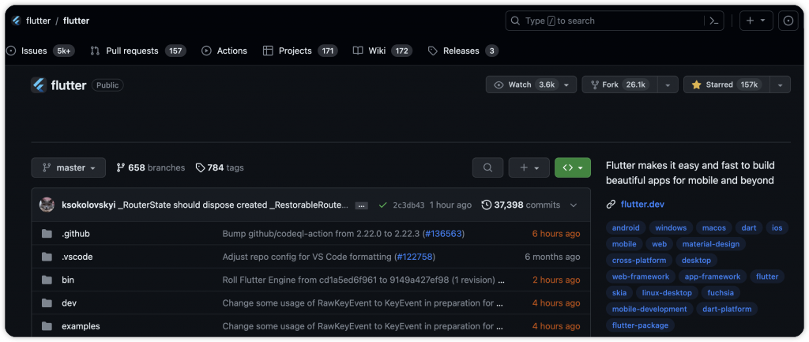The height and width of the screenshot is (342, 809).
Task: Select the dart-platform topic tag
Action: tap(727, 309)
